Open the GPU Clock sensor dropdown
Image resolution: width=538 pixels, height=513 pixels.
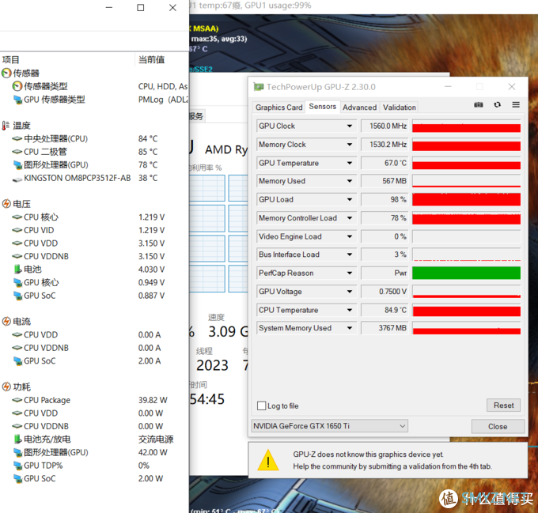pos(349,126)
